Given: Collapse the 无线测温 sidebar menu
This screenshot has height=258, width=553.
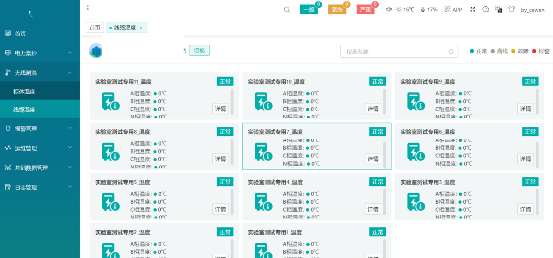Looking at the screenshot, I should 40,72.
